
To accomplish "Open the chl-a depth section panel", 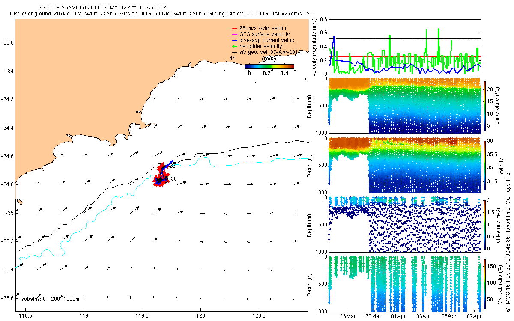I will [x=405, y=224].
